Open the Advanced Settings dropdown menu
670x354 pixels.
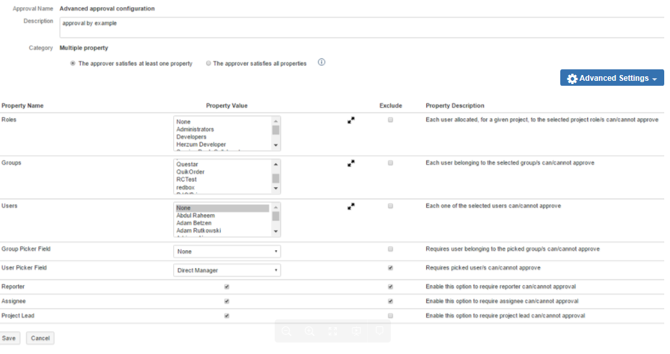tap(612, 78)
